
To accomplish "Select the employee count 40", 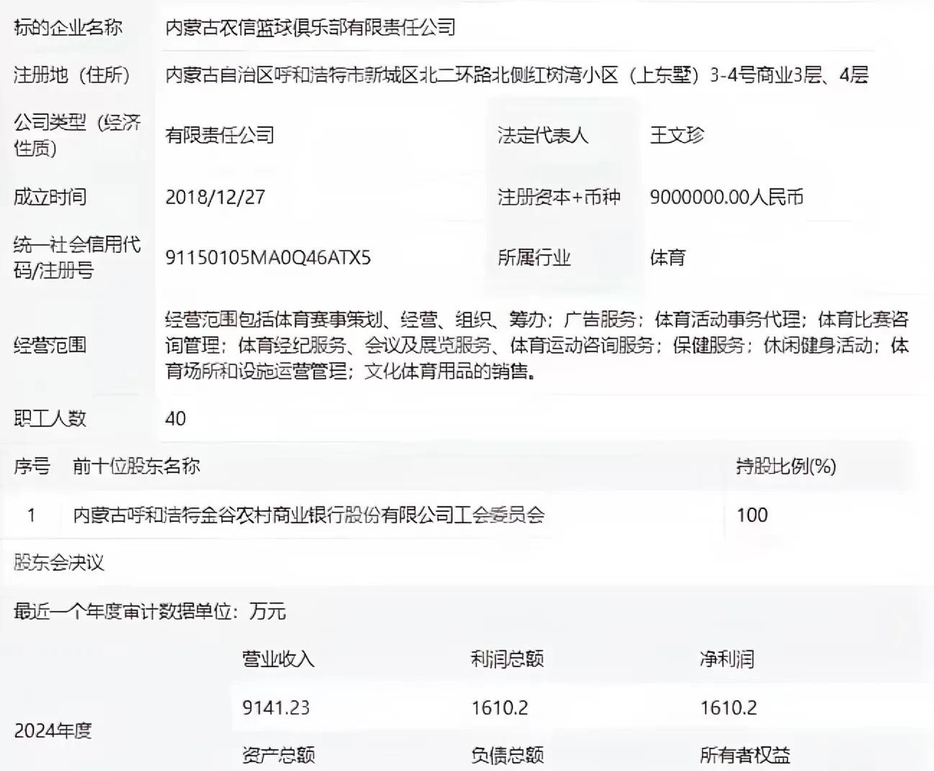I will (176, 419).
